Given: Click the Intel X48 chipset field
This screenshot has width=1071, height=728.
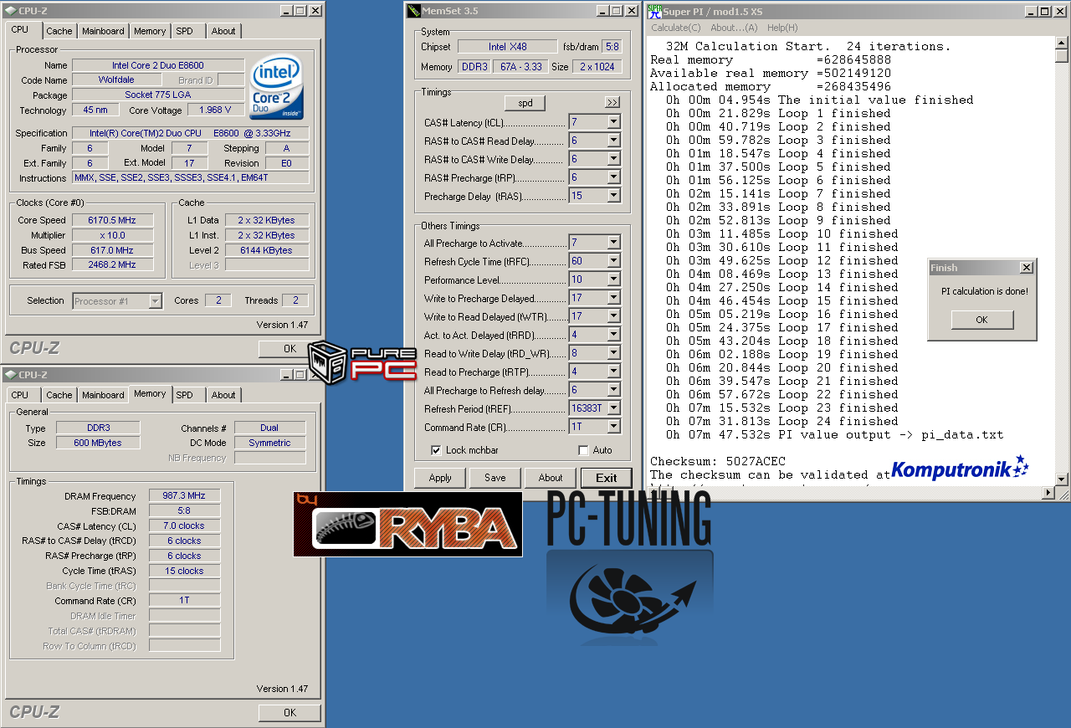Looking at the screenshot, I should 508,47.
